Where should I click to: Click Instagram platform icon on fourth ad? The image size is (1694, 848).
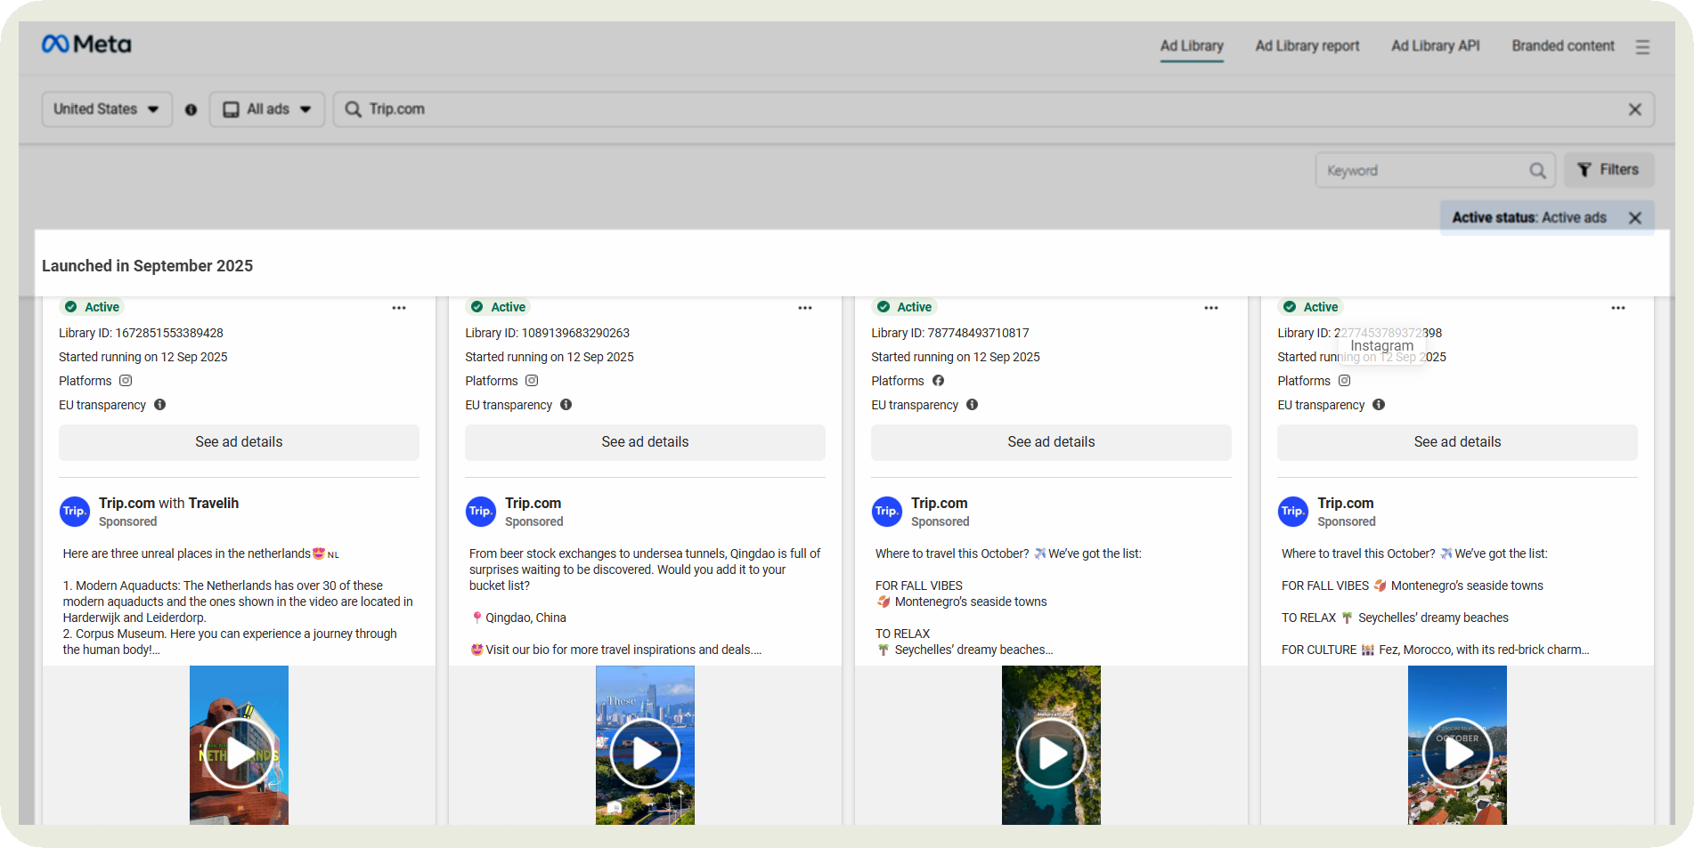coord(1345,381)
